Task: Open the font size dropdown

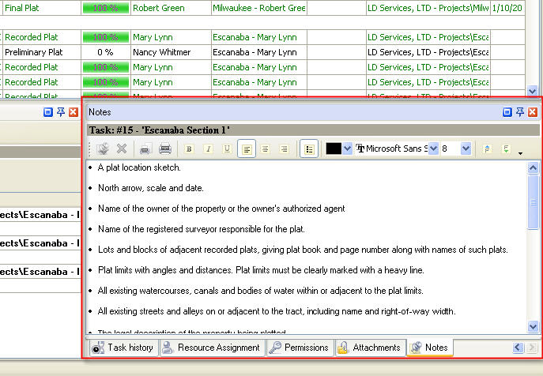Action: coord(466,149)
